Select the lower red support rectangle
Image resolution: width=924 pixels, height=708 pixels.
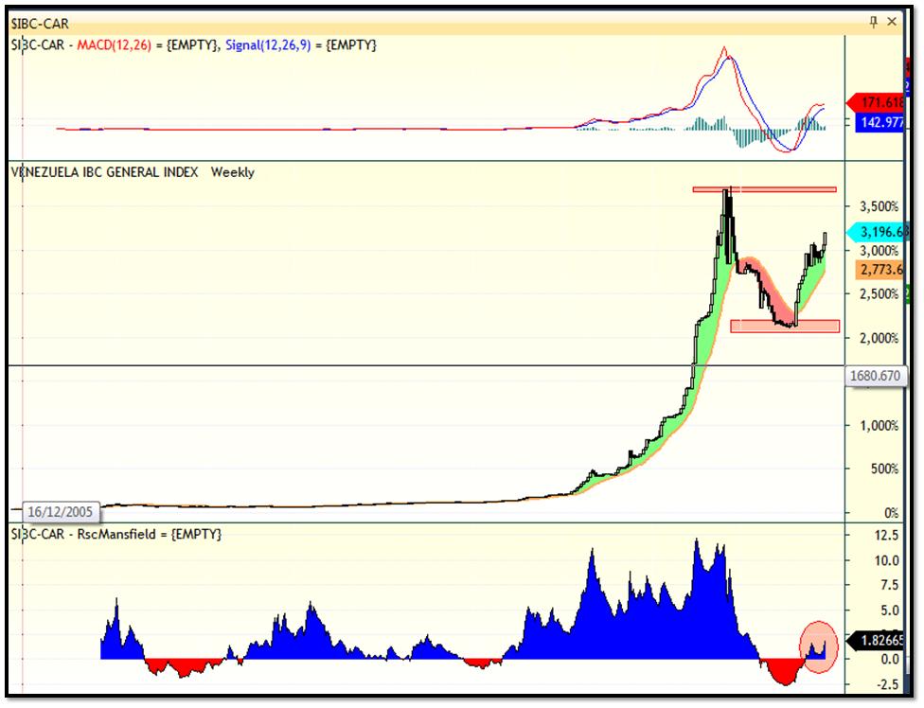(785, 327)
